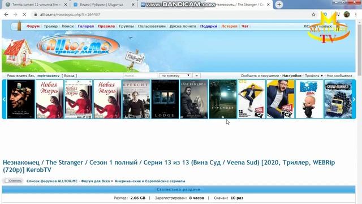This screenshot has height=204, width=362.
Task: Click the Выход logout link
Action: [x=69, y=75]
